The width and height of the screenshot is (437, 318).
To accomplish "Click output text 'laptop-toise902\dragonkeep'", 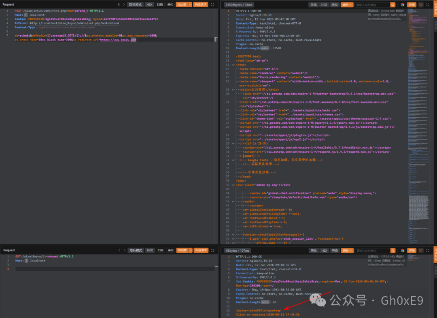I will pyautogui.click(x=258, y=310).
